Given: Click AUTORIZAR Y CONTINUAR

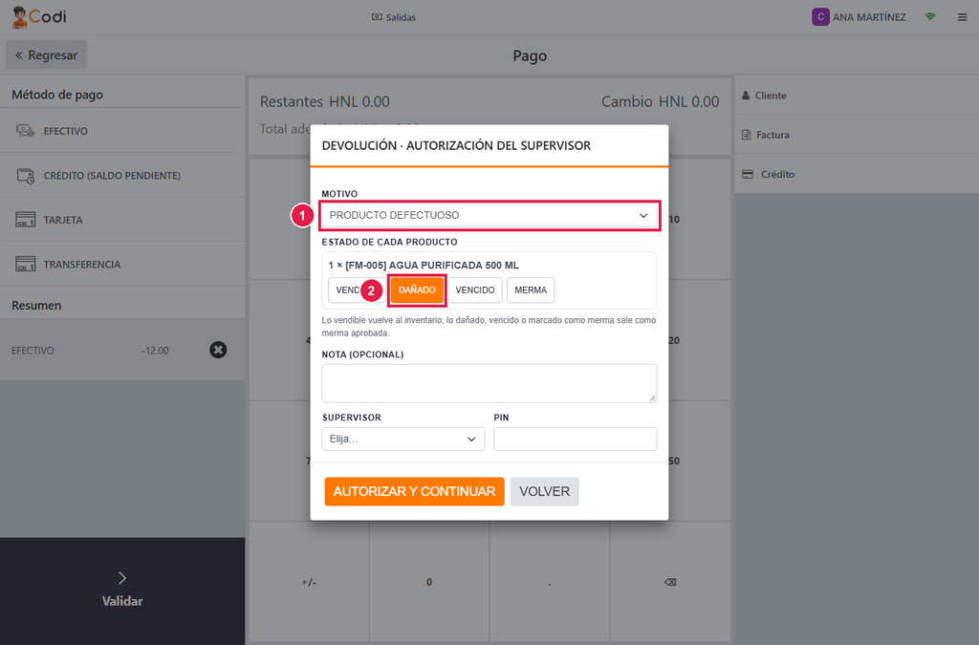Looking at the screenshot, I should (415, 491).
